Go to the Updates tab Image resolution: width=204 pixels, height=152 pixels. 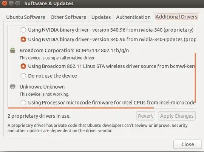click(101, 17)
